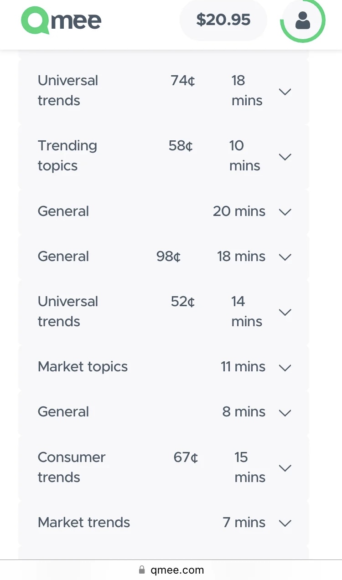342x580 pixels.
Task: Select the Market trends 7 mins row
Action: click(164, 523)
